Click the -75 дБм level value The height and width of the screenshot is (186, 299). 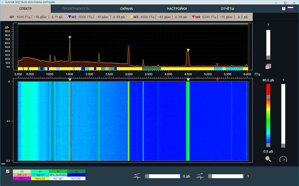pos(226,17)
